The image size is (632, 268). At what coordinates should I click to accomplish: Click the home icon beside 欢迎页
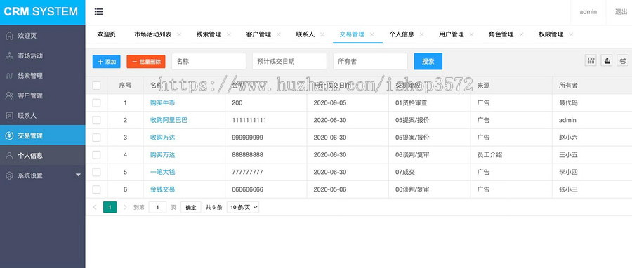point(9,36)
